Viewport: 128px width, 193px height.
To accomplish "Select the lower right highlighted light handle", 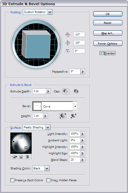I will point(26,148).
